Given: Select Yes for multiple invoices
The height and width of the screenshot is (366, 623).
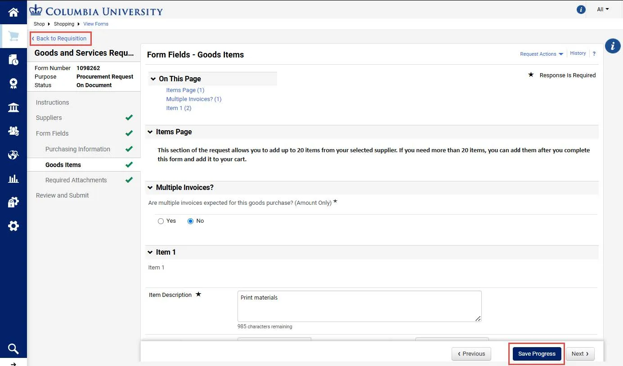Looking at the screenshot, I should [x=161, y=221].
